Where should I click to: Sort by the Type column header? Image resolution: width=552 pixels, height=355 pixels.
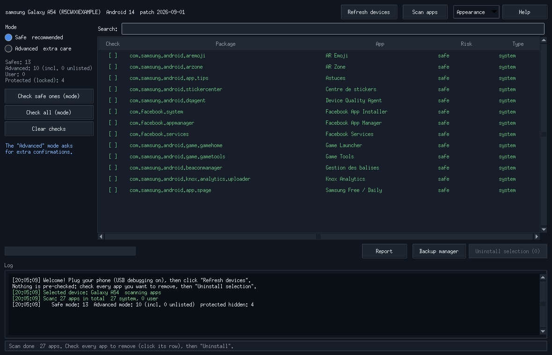point(518,44)
